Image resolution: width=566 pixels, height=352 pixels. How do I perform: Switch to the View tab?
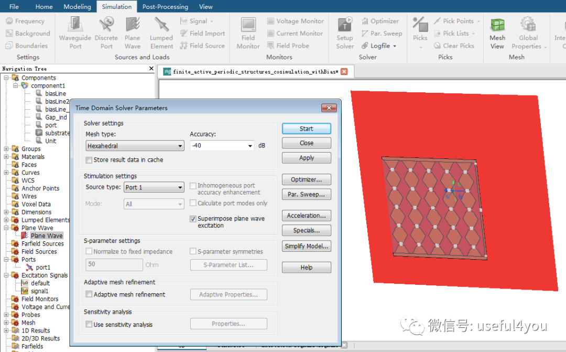pyautogui.click(x=206, y=6)
